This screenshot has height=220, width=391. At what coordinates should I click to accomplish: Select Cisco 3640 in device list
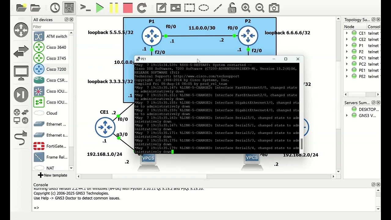click(x=51, y=47)
